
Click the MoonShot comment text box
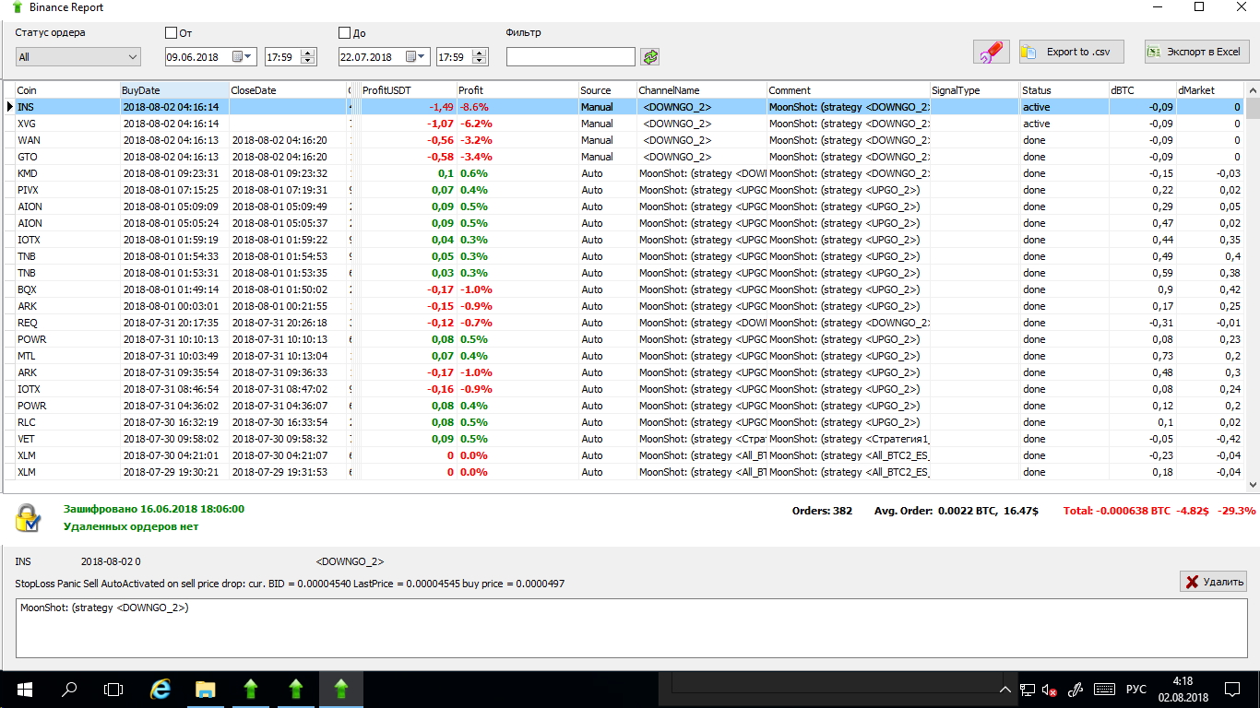tap(632, 628)
